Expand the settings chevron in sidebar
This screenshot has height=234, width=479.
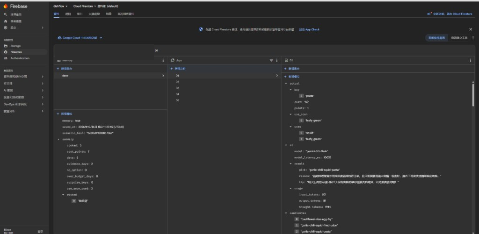43,28
